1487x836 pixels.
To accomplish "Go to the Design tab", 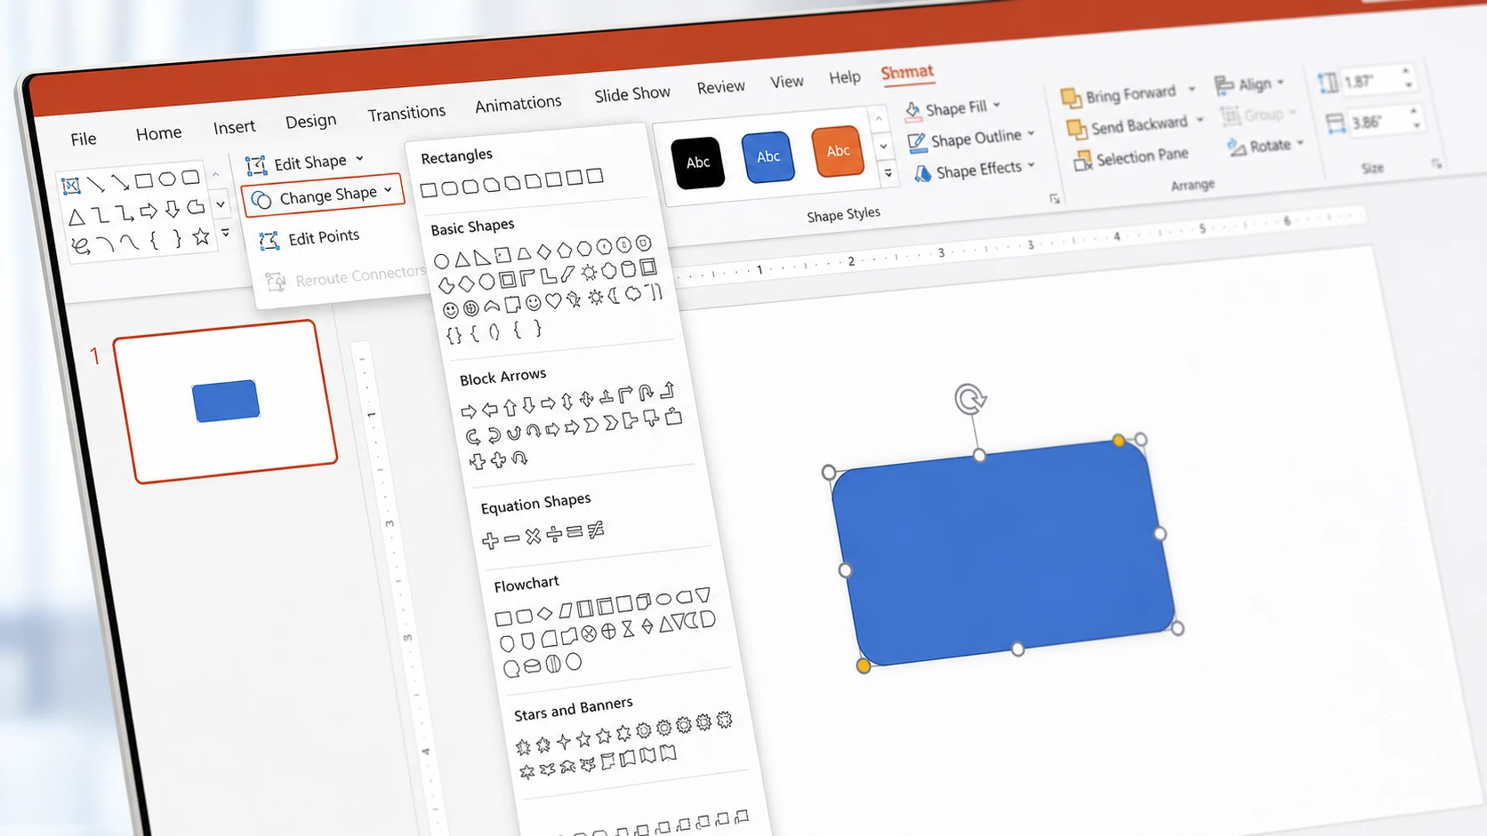I will click(310, 121).
